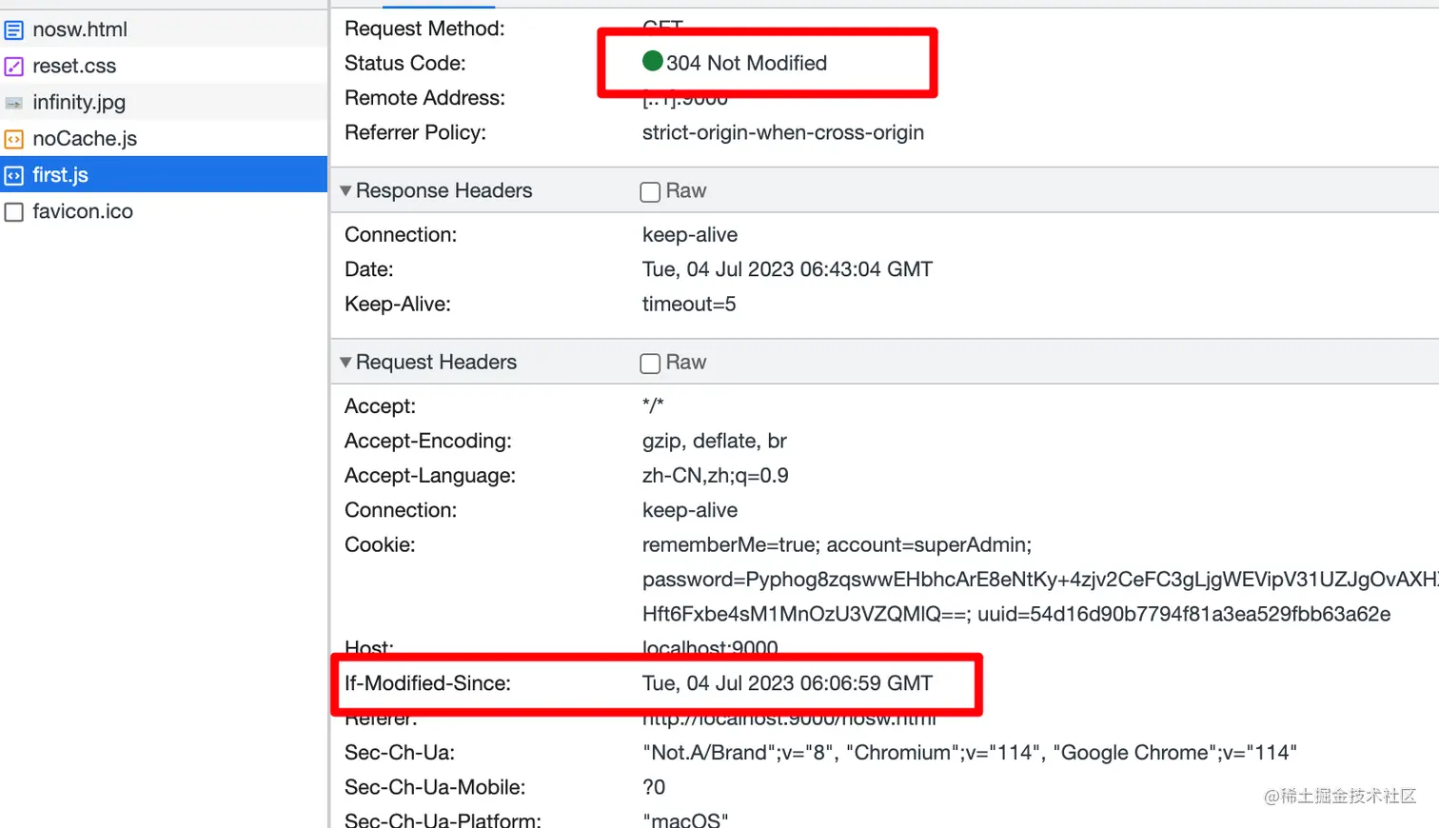The width and height of the screenshot is (1439, 828).
Task: Click the Referrer Policy label
Action: click(x=415, y=132)
